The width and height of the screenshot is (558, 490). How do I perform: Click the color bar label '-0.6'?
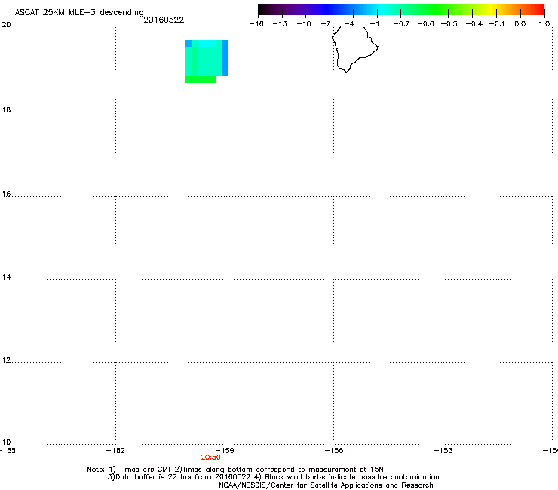click(425, 24)
